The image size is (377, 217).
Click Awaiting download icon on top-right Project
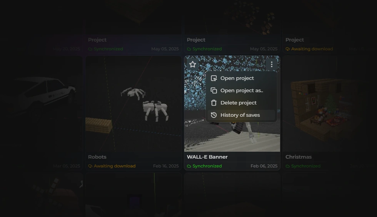pos(288,49)
